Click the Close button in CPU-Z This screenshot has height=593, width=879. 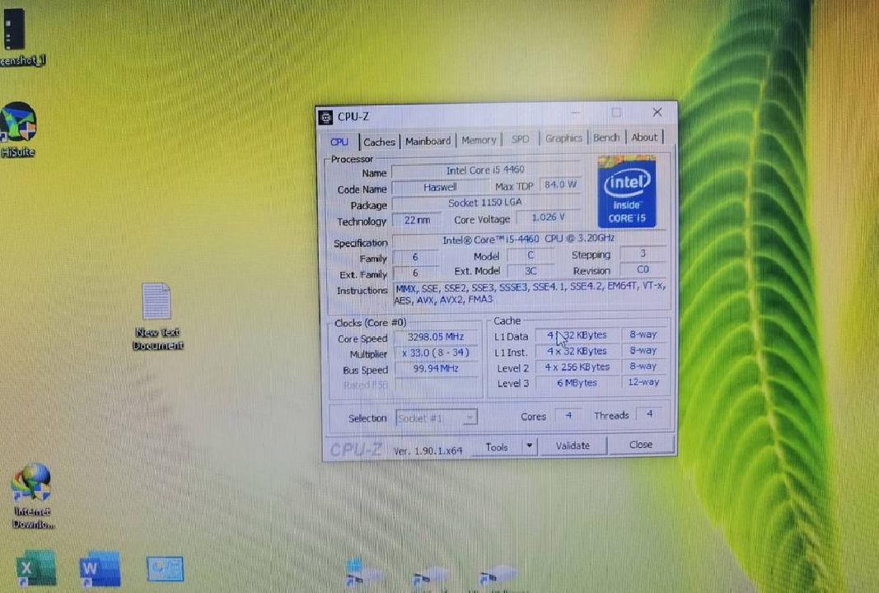641,445
